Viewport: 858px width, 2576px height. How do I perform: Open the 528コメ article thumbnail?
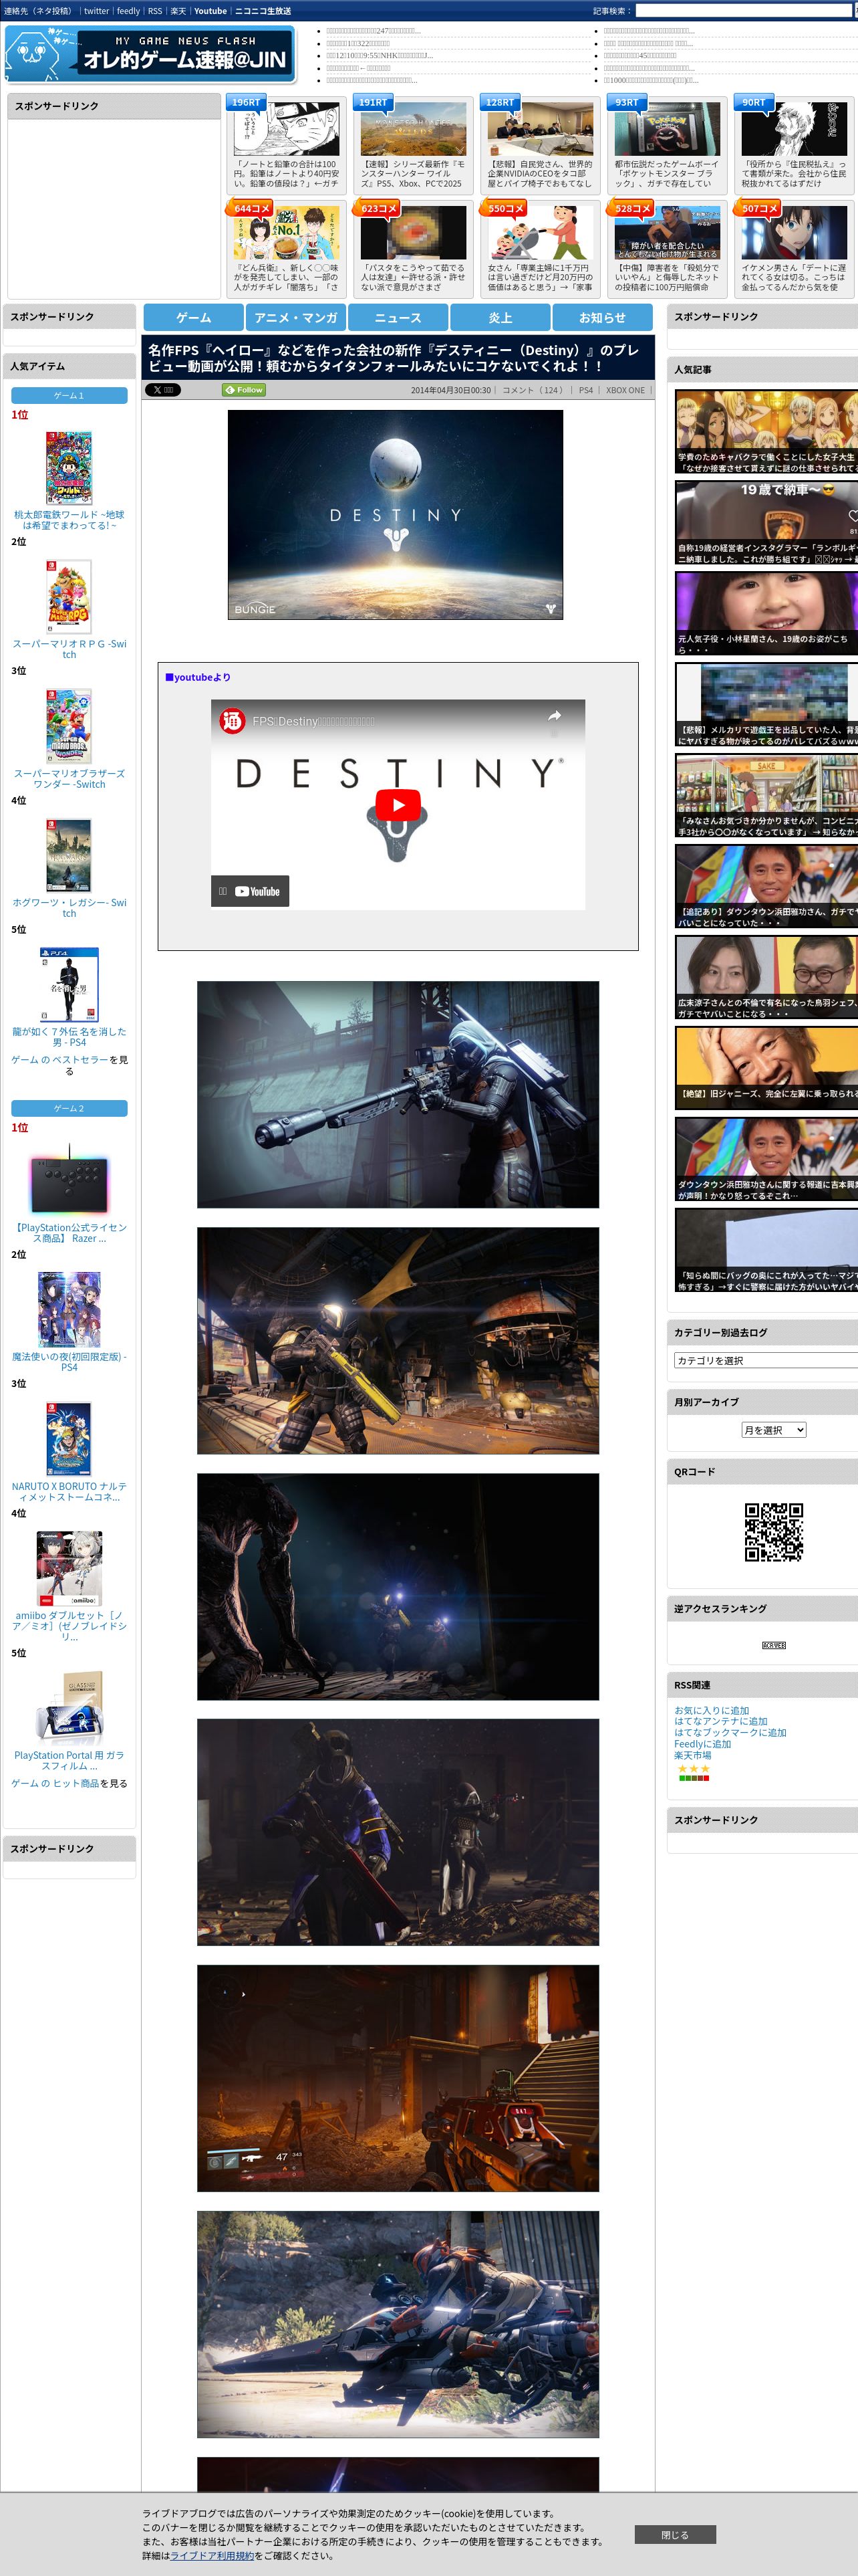668,232
